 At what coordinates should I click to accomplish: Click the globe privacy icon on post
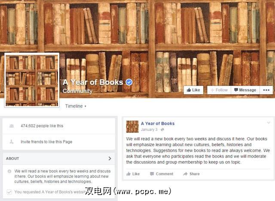coord(162,129)
